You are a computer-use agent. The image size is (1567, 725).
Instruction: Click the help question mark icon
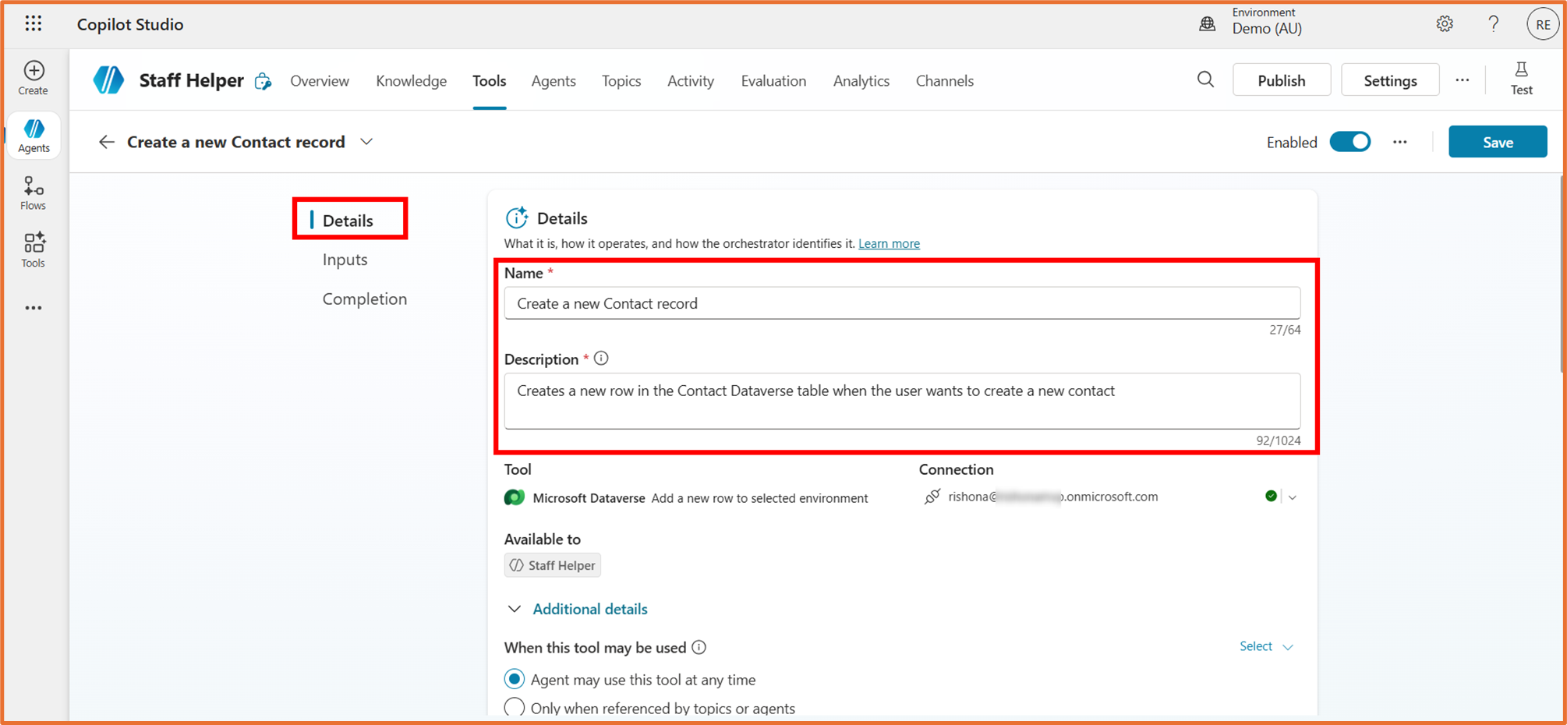(x=1493, y=24)
